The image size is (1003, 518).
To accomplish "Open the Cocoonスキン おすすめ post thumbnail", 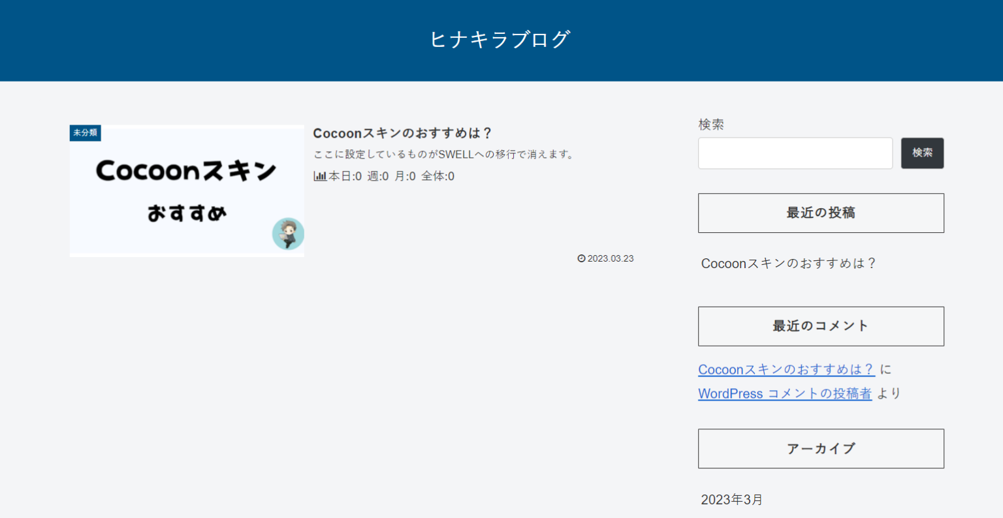I will click(x=186, y=190).
